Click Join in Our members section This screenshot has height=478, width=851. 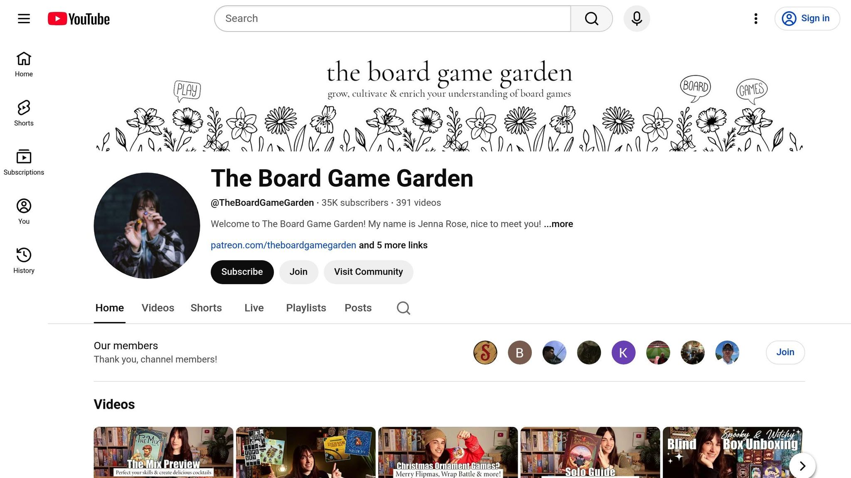pos(785,352)
